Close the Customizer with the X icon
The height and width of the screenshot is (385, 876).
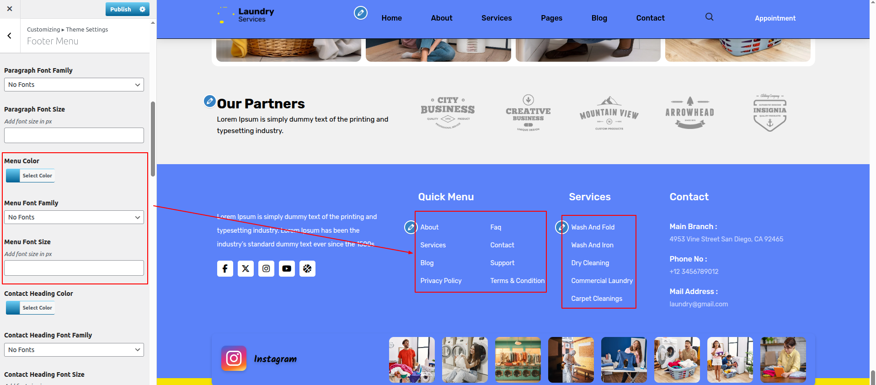[x=10, y=9]
